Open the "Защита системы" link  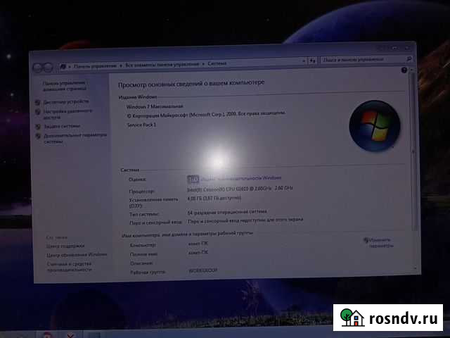[61, 126]
